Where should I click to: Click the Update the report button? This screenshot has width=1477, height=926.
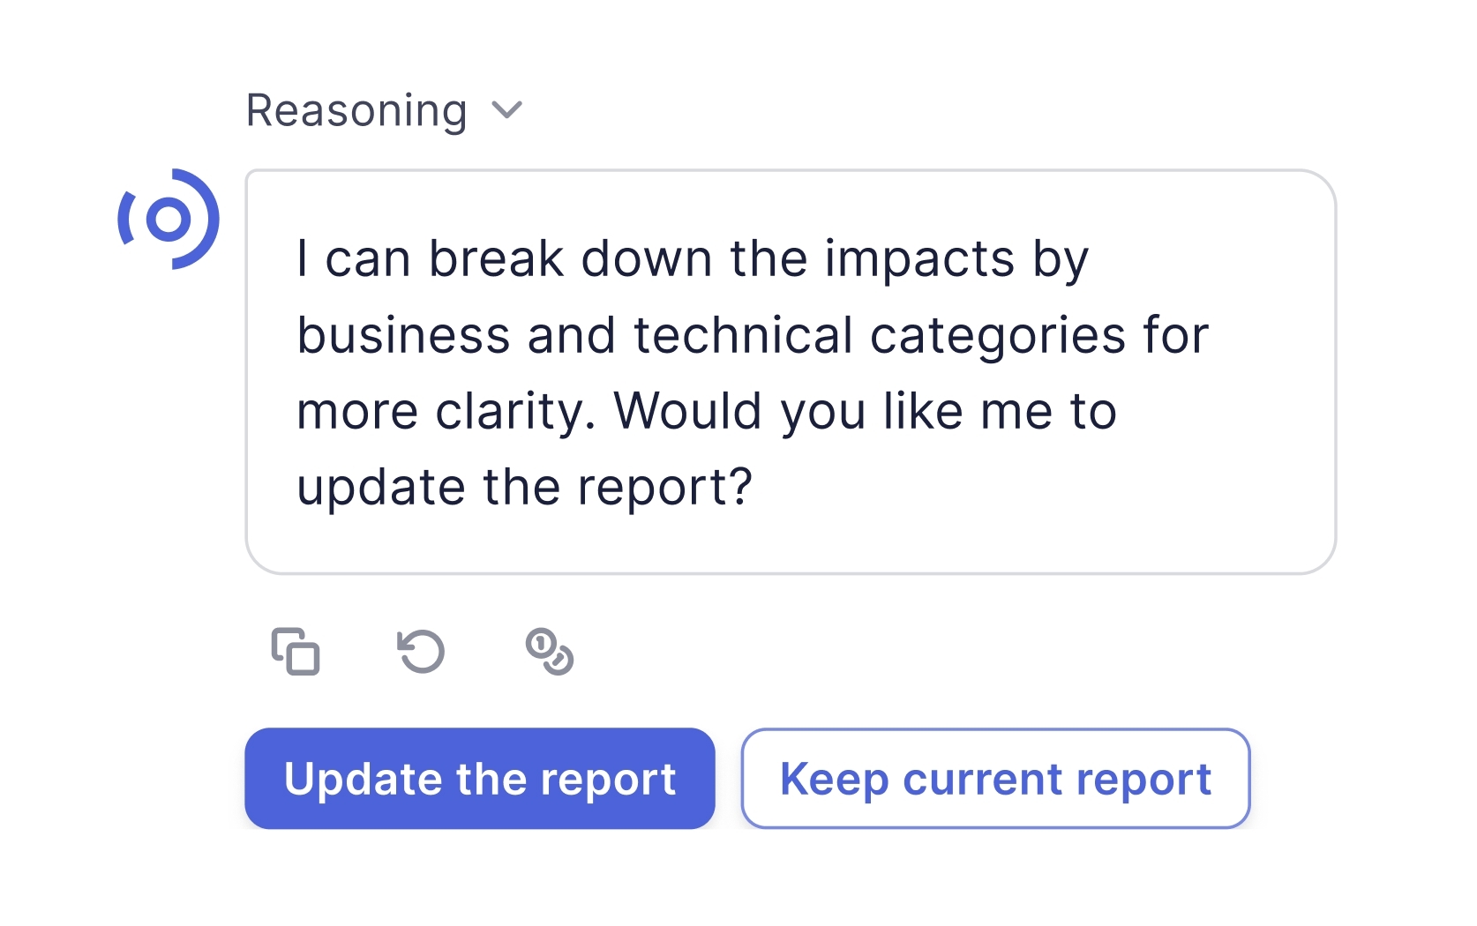tap(480, 779)
